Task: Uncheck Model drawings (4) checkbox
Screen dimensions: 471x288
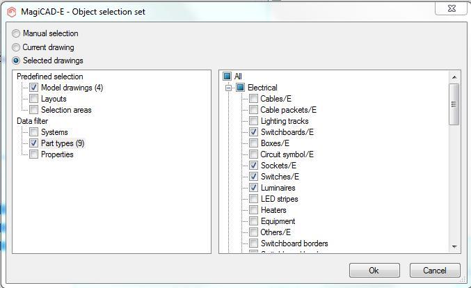Action: [33, 88]
